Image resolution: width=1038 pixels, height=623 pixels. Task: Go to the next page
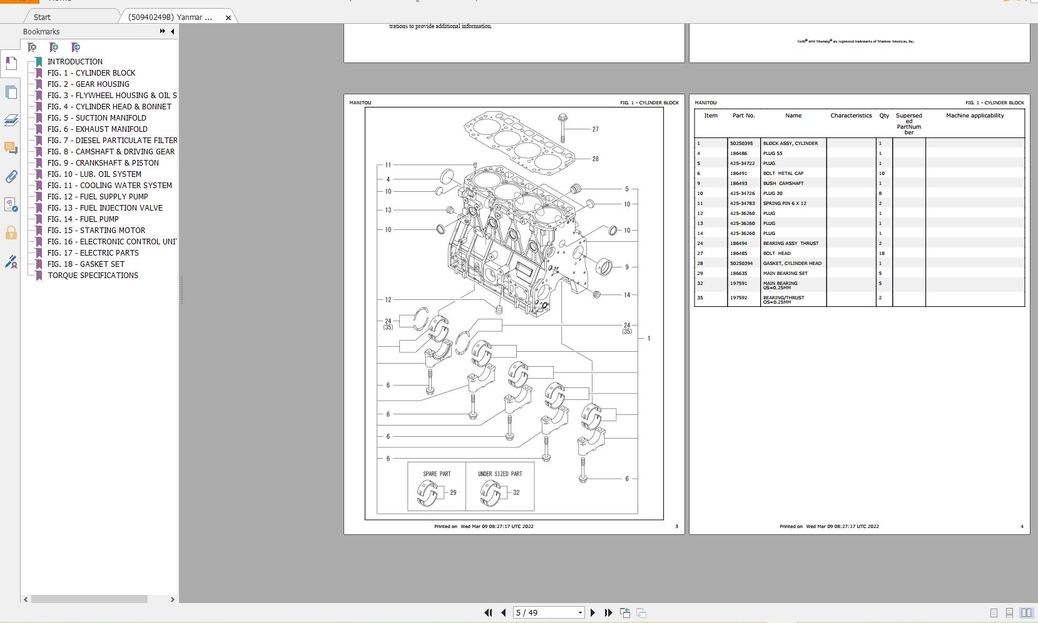coord(594,612)
